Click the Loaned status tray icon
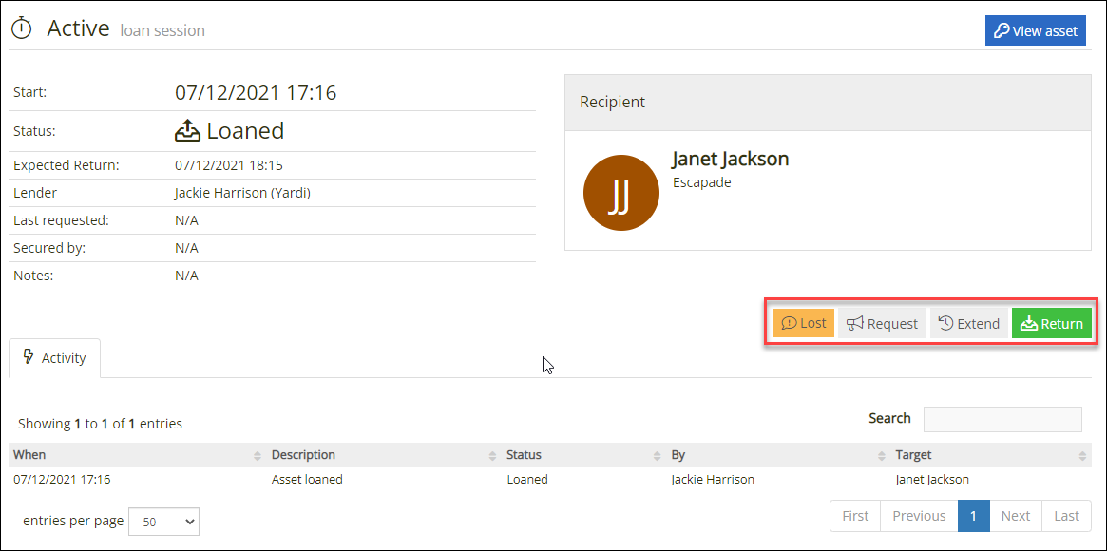This screenshot has width=1107, height=551. click(x=188, y=130)
